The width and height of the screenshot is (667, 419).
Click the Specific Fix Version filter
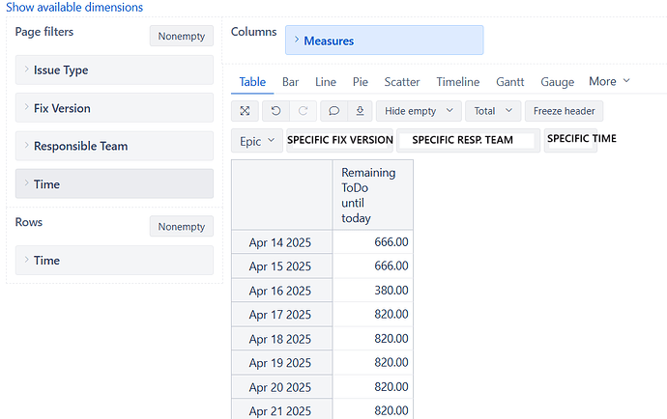point(340,140)
